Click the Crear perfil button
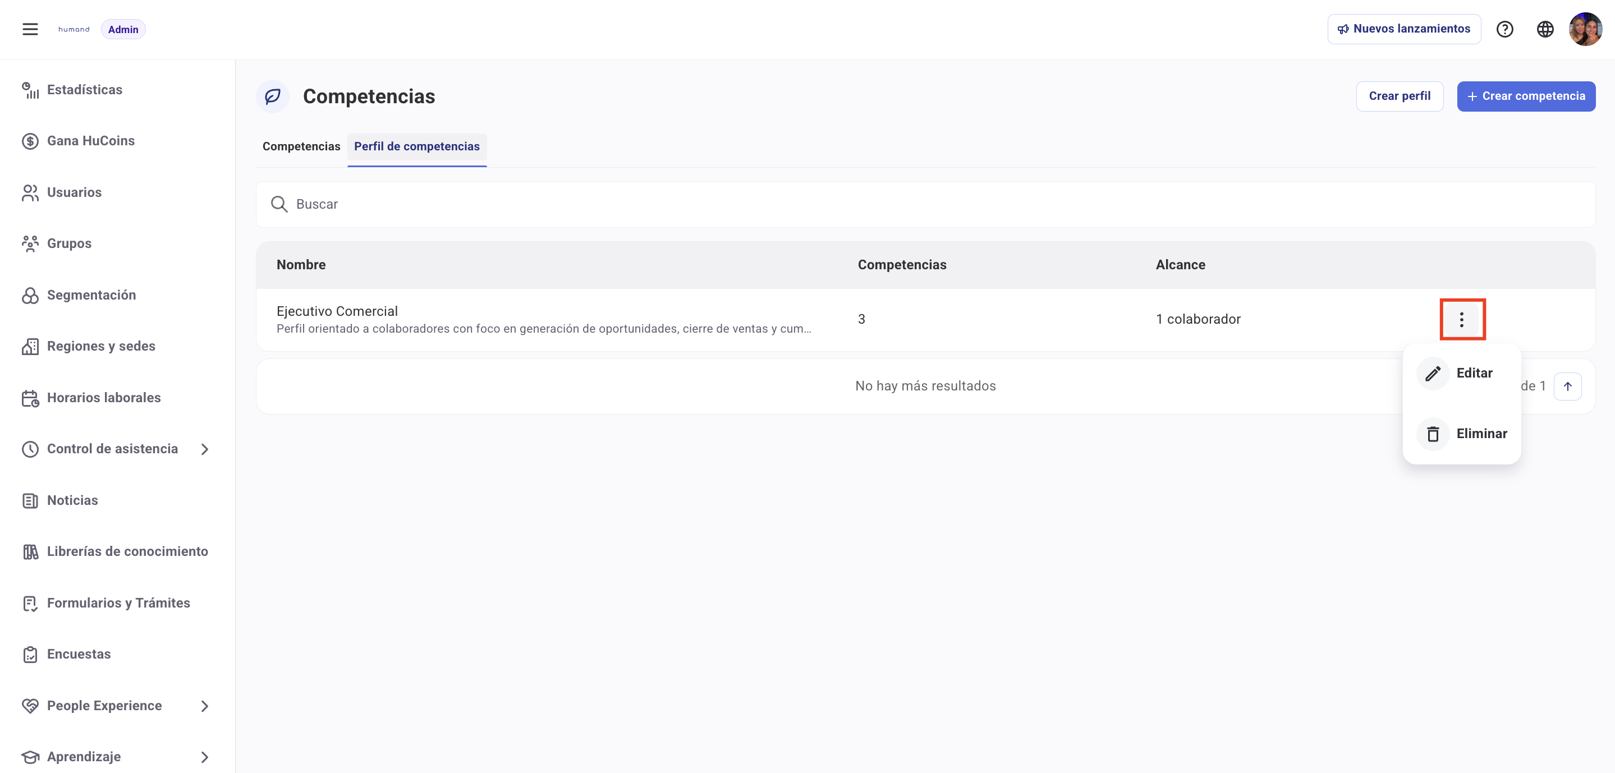Image resolution: width=1615 pixels, height=773 pixels. [x=1400, y=96]
